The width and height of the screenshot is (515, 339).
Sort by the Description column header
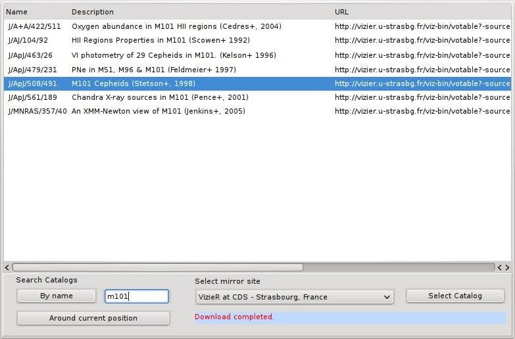(x=93, y=12)
